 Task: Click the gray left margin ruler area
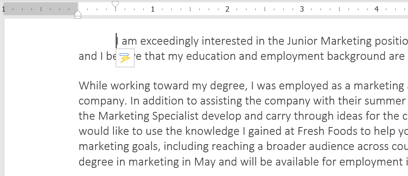39,9
